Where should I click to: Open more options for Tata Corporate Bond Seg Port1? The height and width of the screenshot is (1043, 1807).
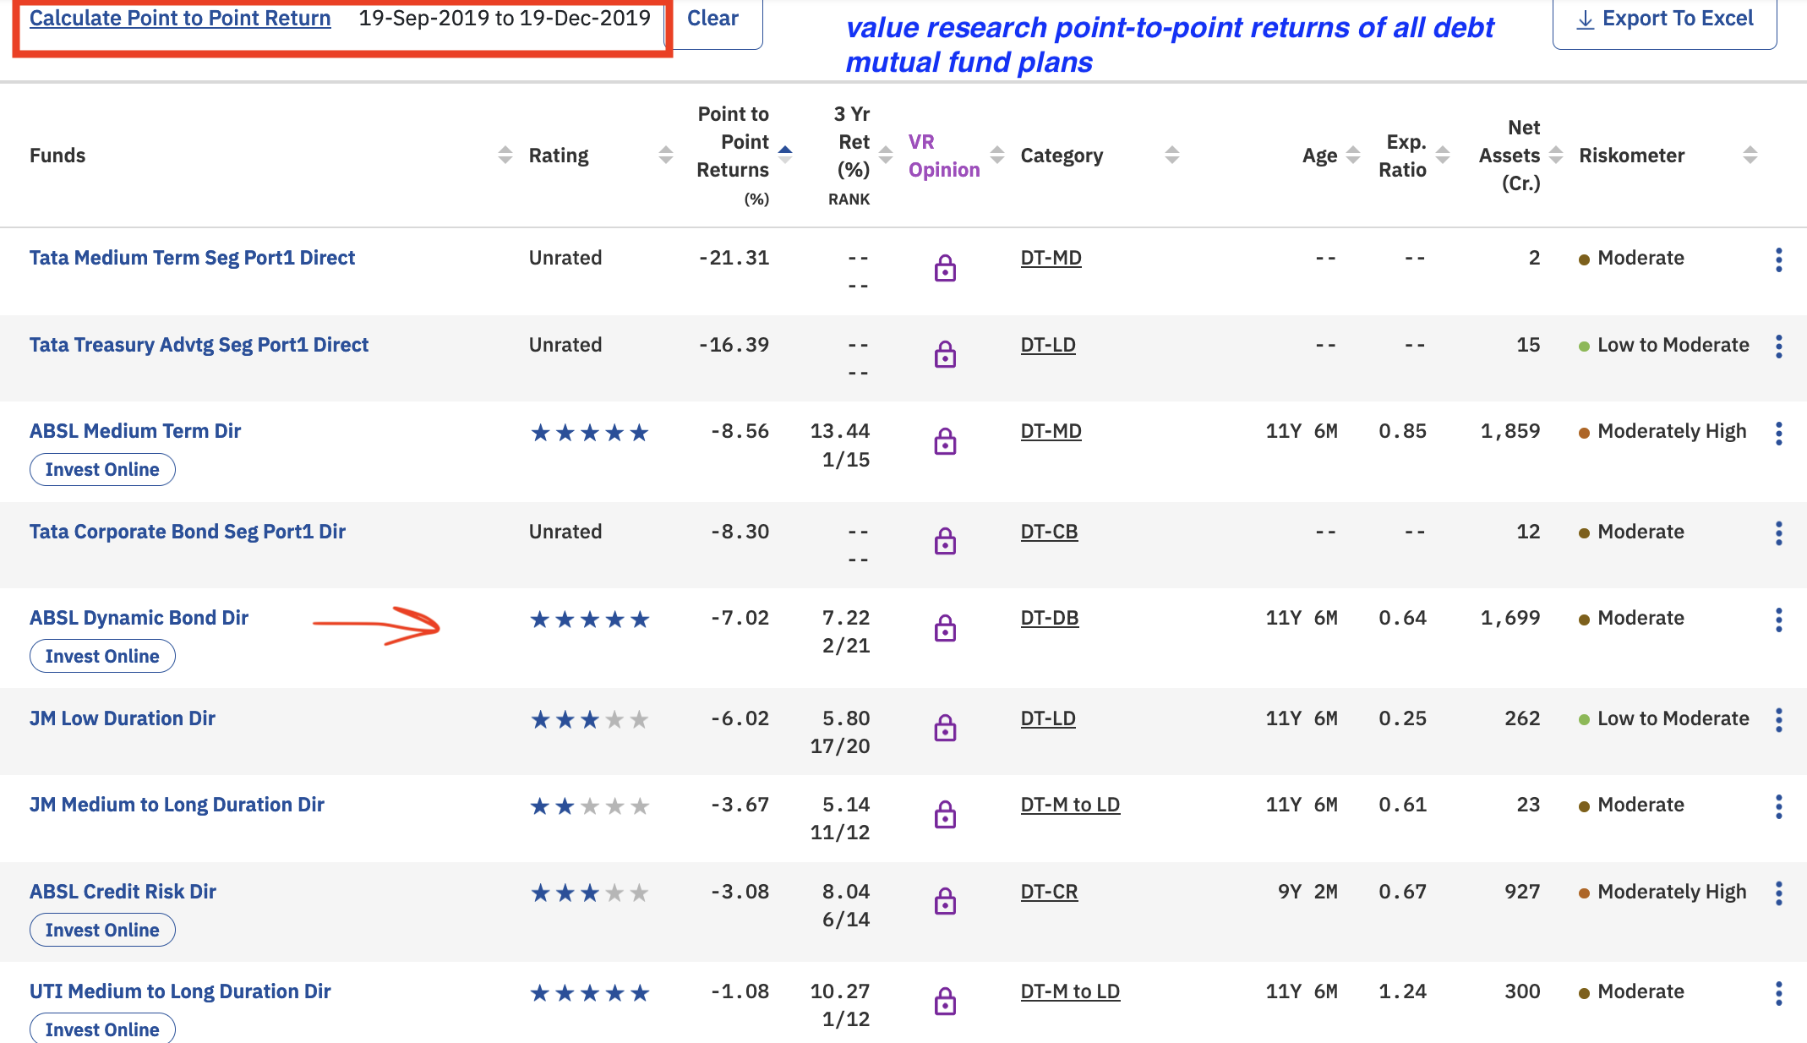(x=1778, y=533)
